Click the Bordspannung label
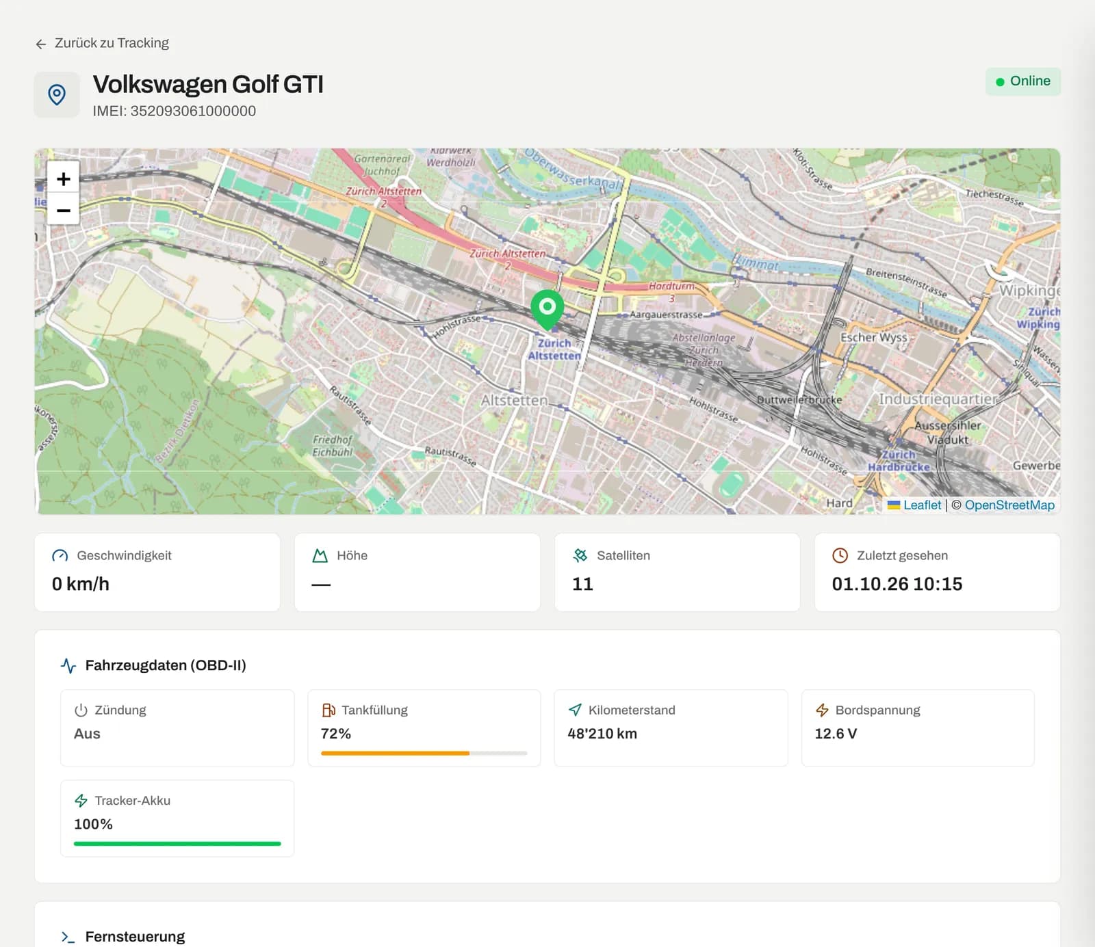 (877, 710)
